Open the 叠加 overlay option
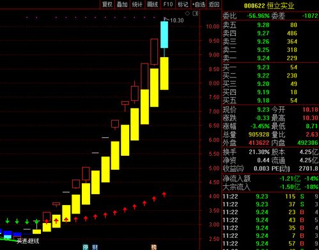Screen dimensions: 319x250 click(122, 4)
